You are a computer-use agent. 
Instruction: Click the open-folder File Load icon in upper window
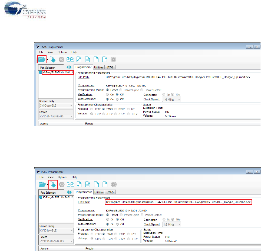[x=42, y=60]
